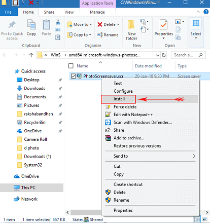Screen dimensions: 210x223
Task: Click the Copy path icon in Clipboard group
Action: click(x=58, y=30)
